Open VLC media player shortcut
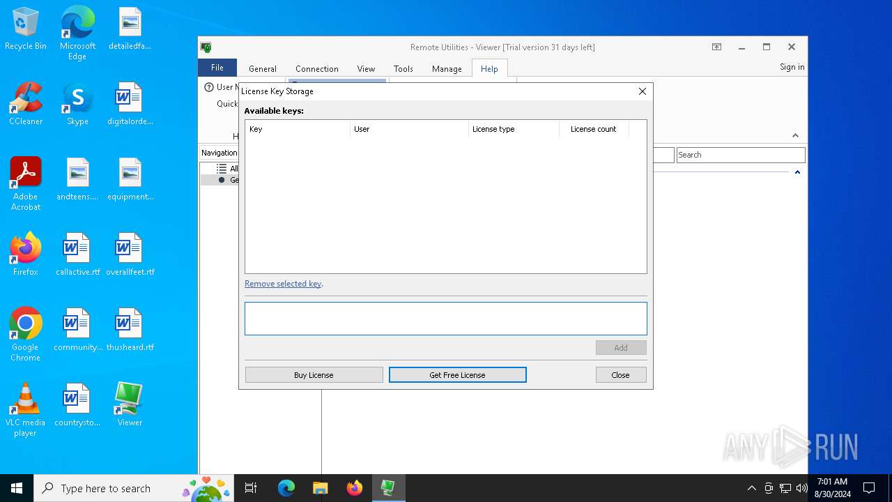Viewport: 892px width, 502px height. coord(26,410)
